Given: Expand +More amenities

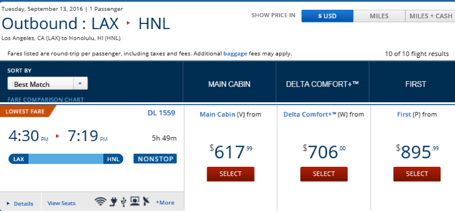Looking at the screenshot, I should click(x=165, y=202).
